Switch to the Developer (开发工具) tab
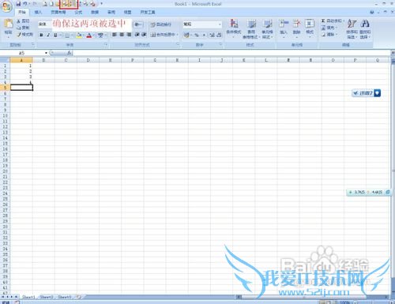The image size is (395, 304). [x=148, y=12]
